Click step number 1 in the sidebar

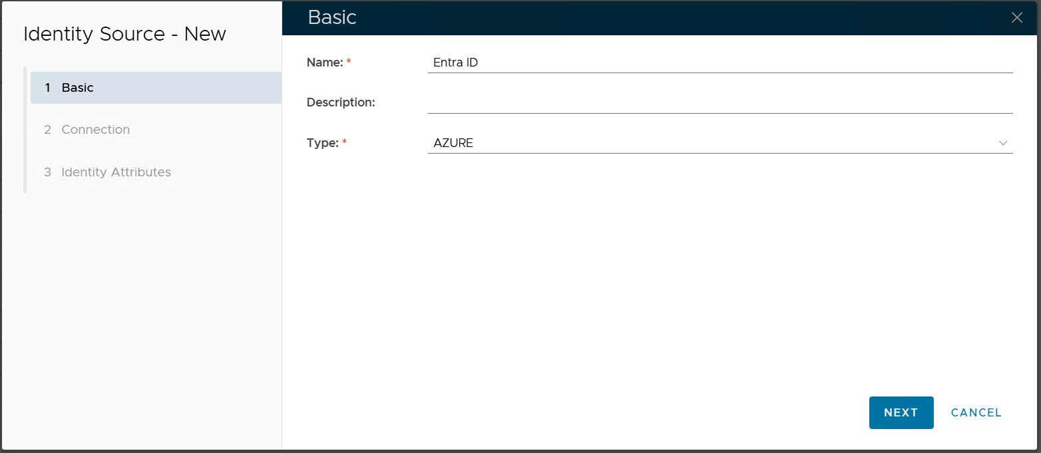coord(47,88)
